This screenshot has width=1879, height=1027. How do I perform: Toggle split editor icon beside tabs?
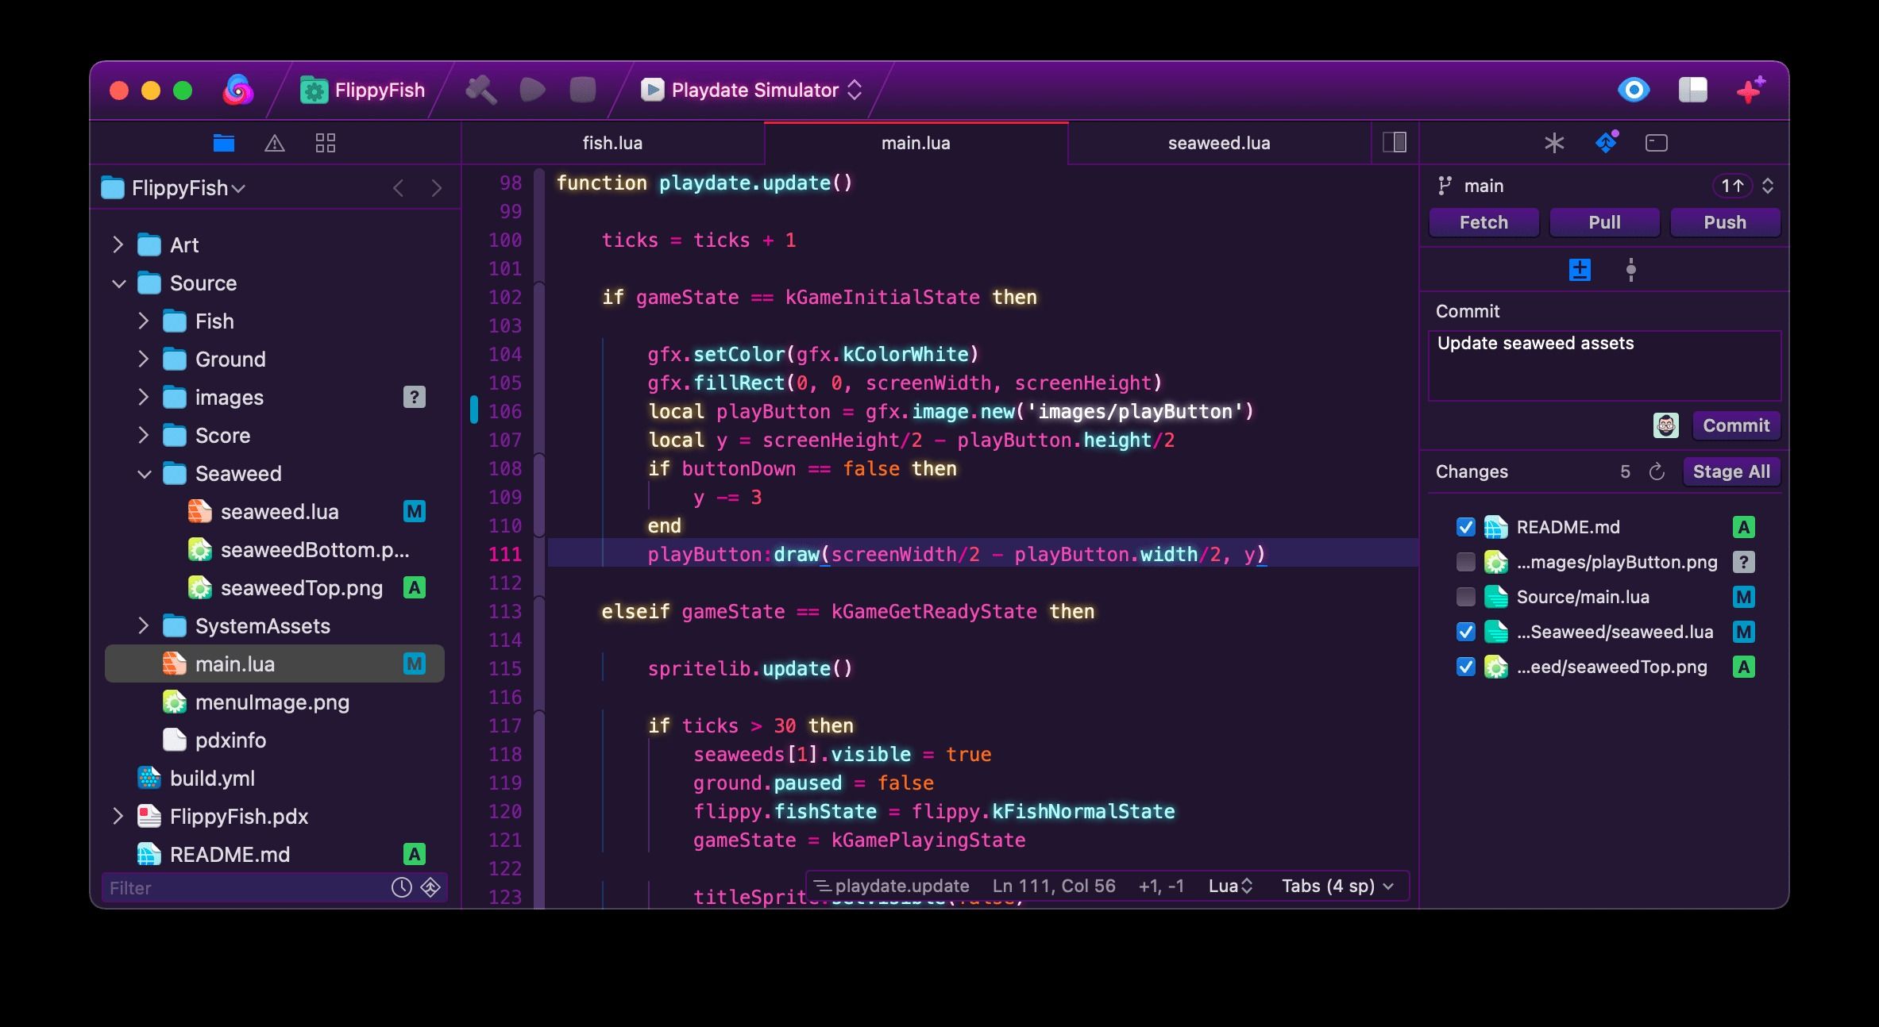[1394, 143]
